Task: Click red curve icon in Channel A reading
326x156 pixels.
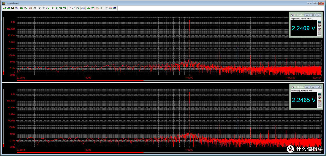Action: click(x=319, y=26)
